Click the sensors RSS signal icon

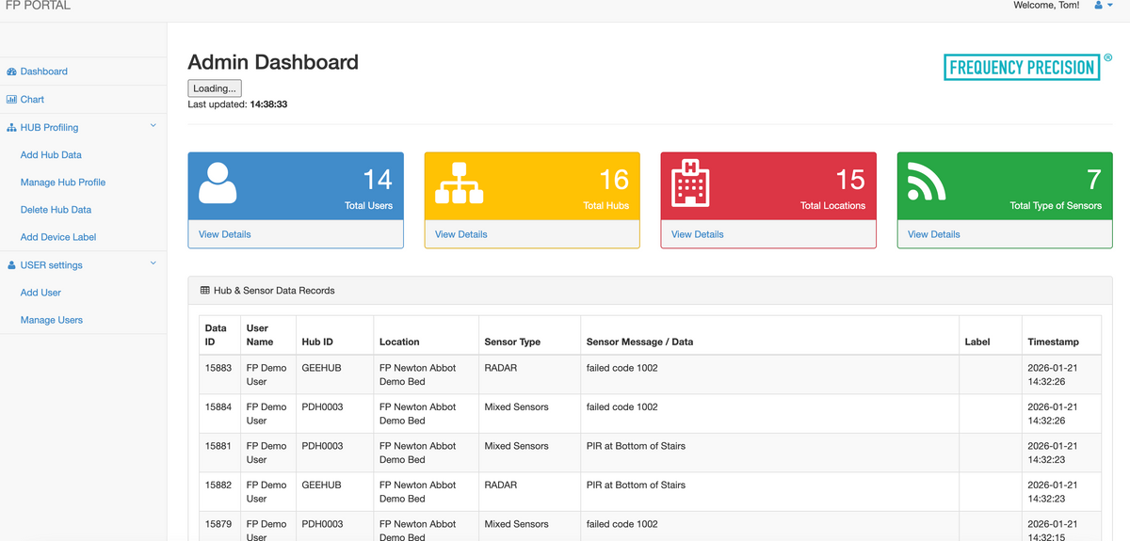pos(927,183)
